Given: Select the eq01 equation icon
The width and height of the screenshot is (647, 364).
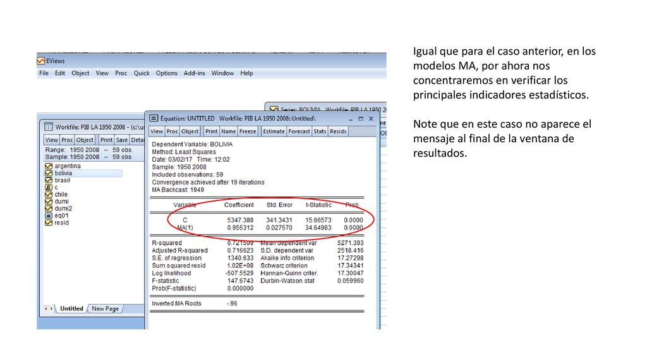Looking at the screenshot, I should tap(48, 215).
